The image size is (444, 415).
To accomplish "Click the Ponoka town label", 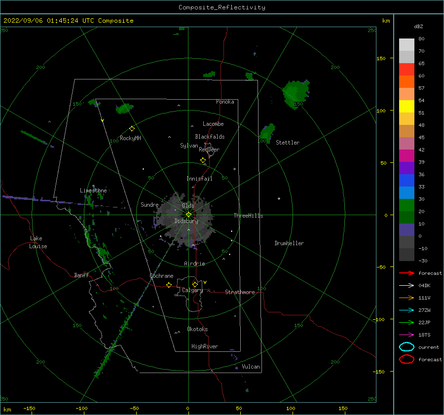I will 225,102.
